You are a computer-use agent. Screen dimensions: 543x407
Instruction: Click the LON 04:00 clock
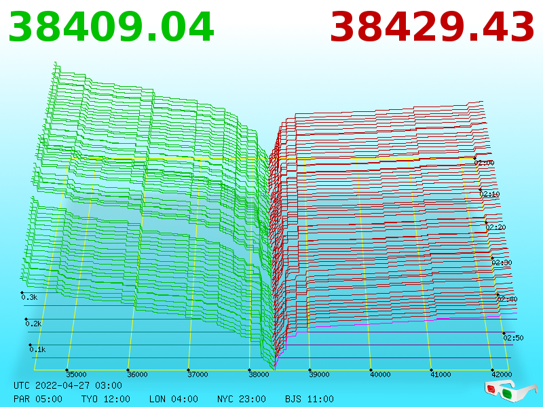[174, 399]
